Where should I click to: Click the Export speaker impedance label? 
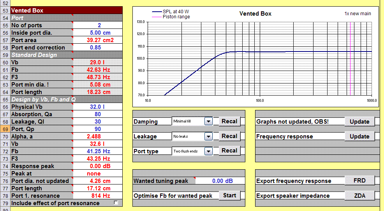292,196
